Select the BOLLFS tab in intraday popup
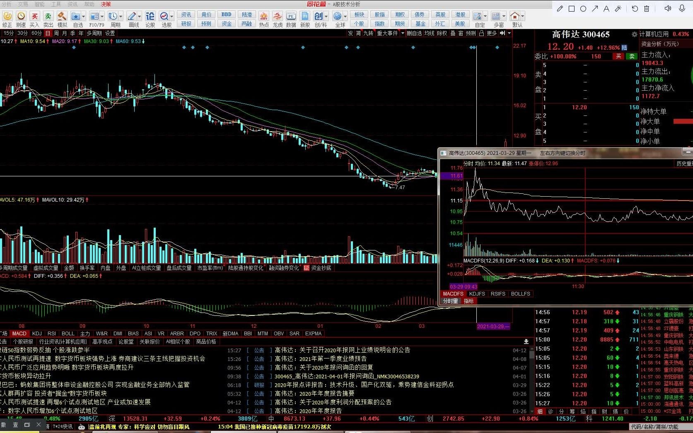 521,294
